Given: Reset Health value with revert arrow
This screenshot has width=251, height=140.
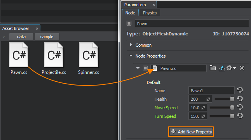Looking at the screenshot, I should click(x=240, y=98).
